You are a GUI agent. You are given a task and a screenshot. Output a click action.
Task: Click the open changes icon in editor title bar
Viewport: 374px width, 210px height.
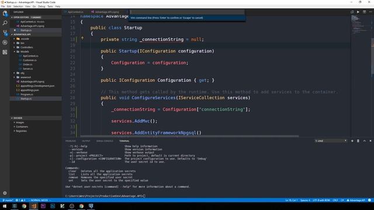pyautogui.click(x=352, y=12)
